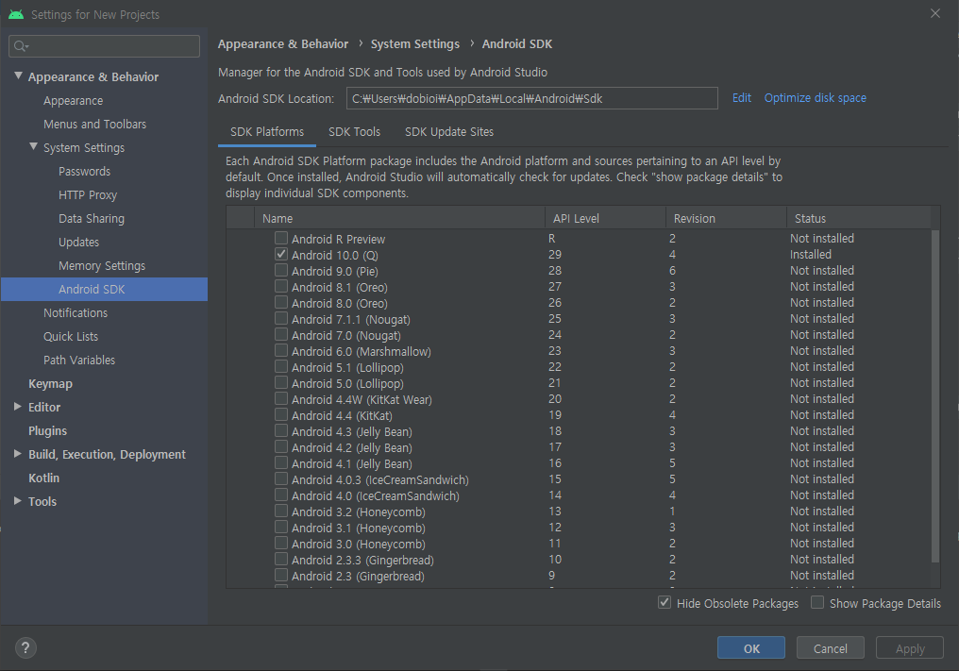This screenshot has width=959, height=671.
Task: Open the help question mark button
Action: (x=25, y=647)
